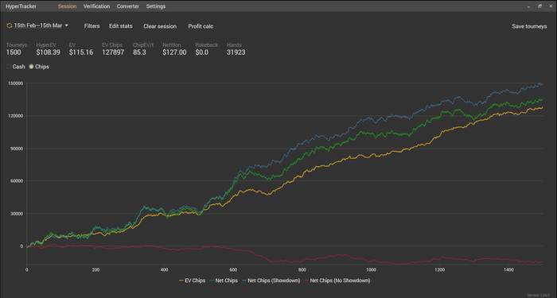Open the Converter tab
557x298 pixels.
coord(128,6)
